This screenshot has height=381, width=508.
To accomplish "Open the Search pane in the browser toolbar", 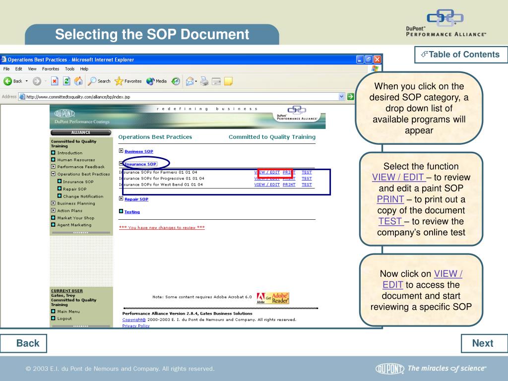I will (x=99, y=81).
